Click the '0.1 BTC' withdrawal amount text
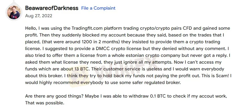 [158, 96]
